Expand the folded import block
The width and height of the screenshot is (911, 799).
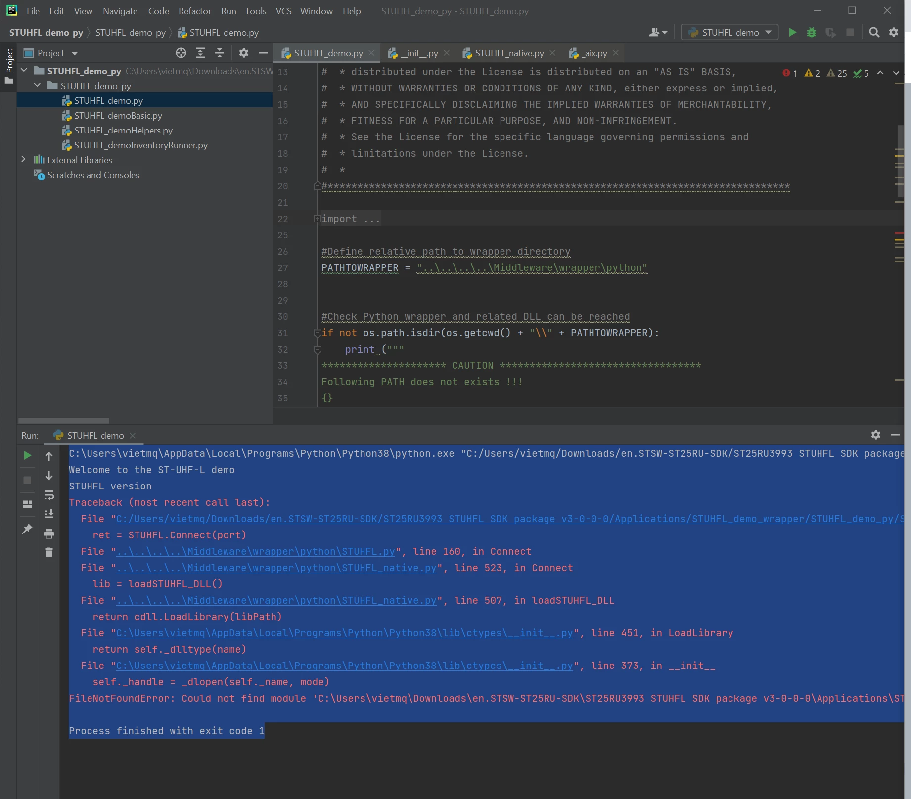point(318,219)
